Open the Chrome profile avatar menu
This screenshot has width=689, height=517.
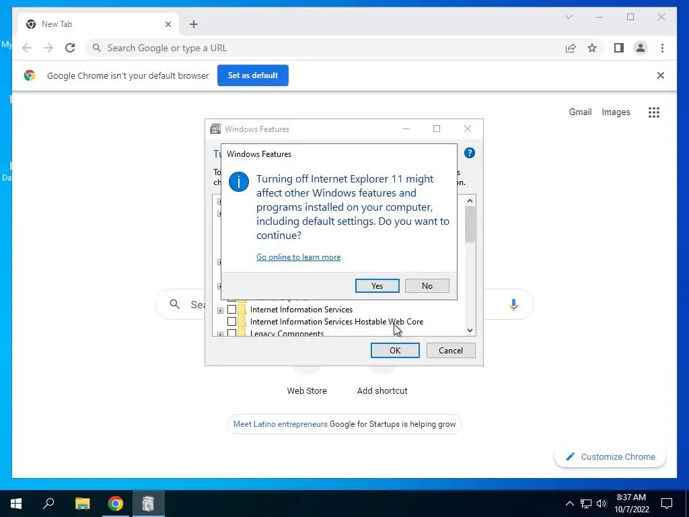641,48
